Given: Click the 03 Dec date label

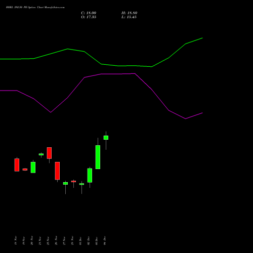Looking at the screenshot, I should pyautogui.click(x=97, y=240).
